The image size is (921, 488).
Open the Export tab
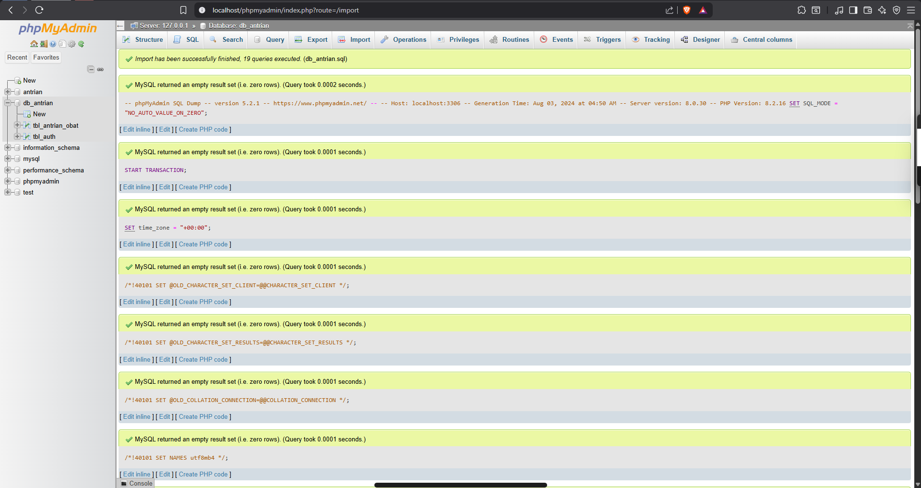click(x=311, y=40)
